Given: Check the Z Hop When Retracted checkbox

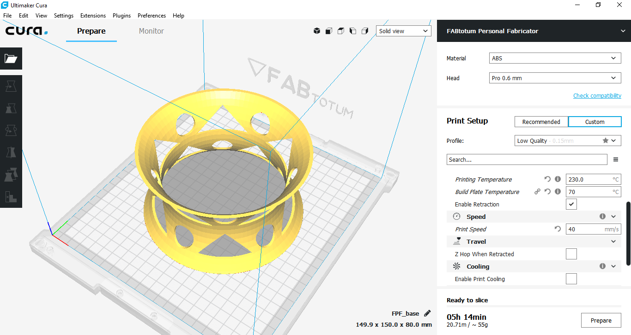Looking at the screenshot, I should pos(571,254).
